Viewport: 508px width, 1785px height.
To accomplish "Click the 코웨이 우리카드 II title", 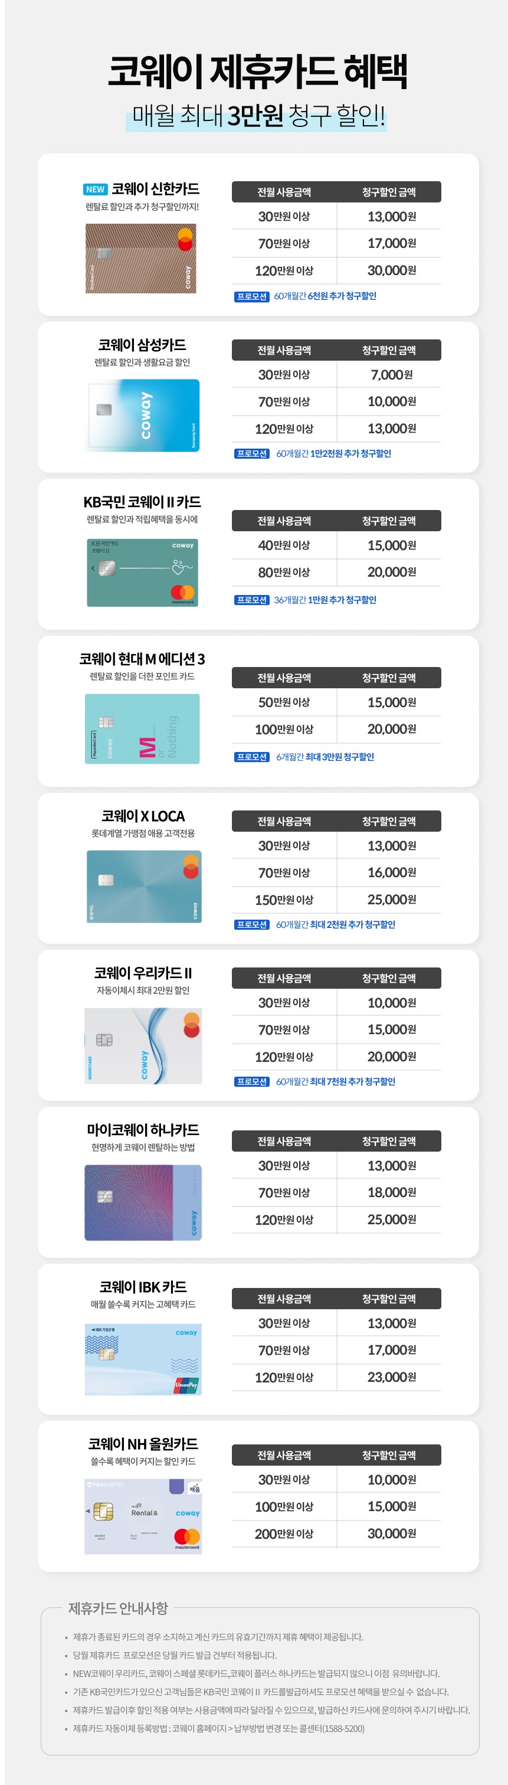I will [143, 973].
